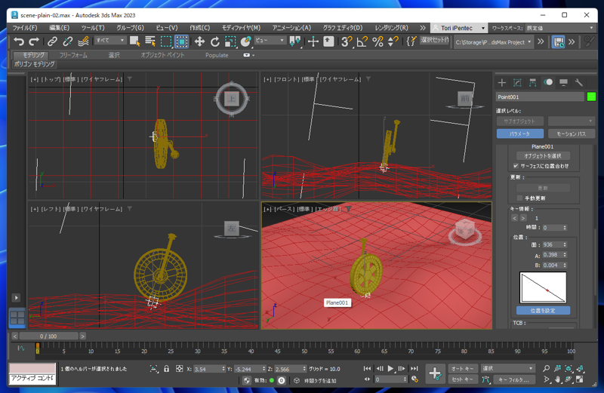Toggle the Angle Snap icon

[x=362, y=41]
